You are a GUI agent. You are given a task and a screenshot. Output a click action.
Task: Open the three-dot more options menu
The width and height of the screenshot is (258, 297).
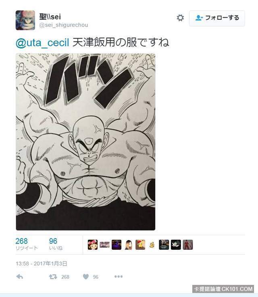tap(119, 276)
